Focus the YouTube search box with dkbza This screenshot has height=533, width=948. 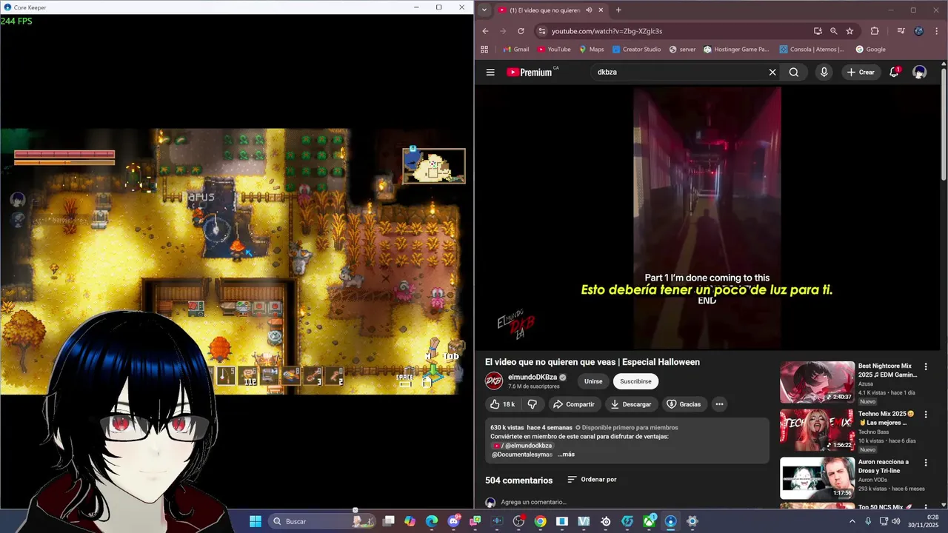[678, 72]
